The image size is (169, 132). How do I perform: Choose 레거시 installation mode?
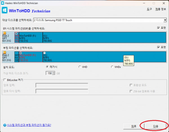tap(47, 67)
